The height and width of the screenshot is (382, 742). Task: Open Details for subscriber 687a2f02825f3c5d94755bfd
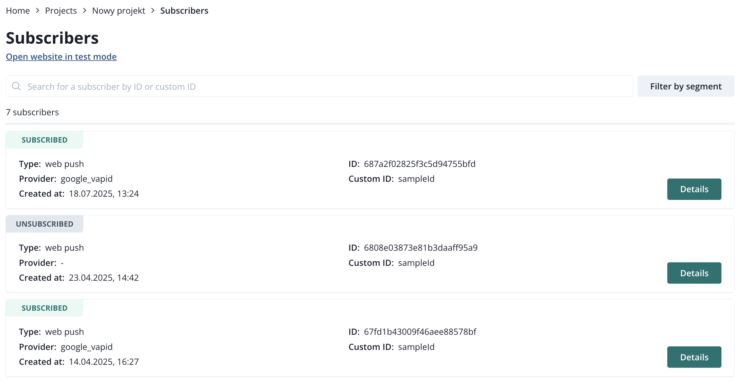694,189
